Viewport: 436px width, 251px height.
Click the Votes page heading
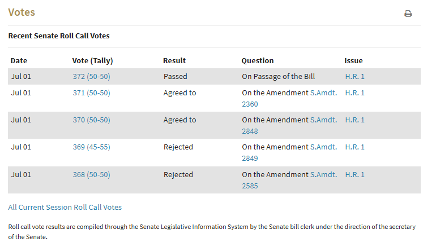[22, 12]
